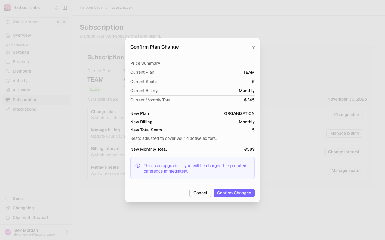Open the Overview menu item
Image resolution: width=385 pixels, height=240 pixels.
(x=36, y=35)
